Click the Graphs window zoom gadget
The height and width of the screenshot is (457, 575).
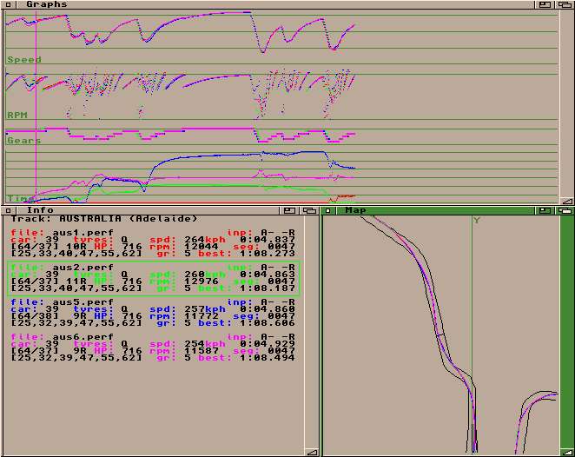pyautogui.click(x=545, y=4)
